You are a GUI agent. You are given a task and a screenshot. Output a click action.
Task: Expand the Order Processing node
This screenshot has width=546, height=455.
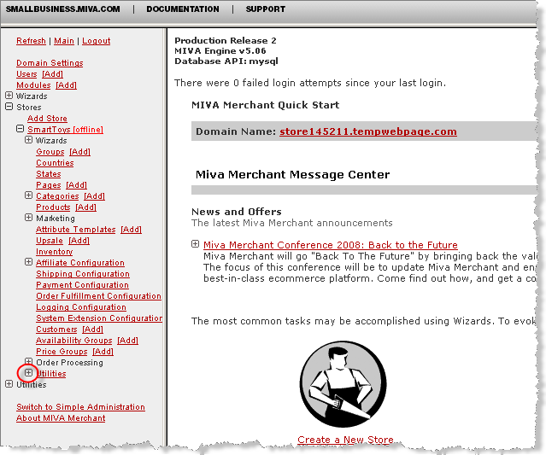tap(28, 362)
